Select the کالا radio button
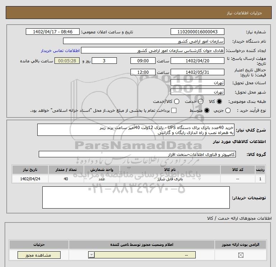 [219, 101]
